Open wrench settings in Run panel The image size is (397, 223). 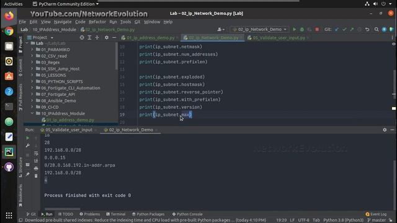point(27,146)
